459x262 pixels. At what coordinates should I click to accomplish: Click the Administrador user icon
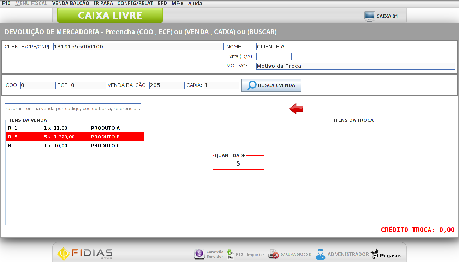(x=321, y=254)
